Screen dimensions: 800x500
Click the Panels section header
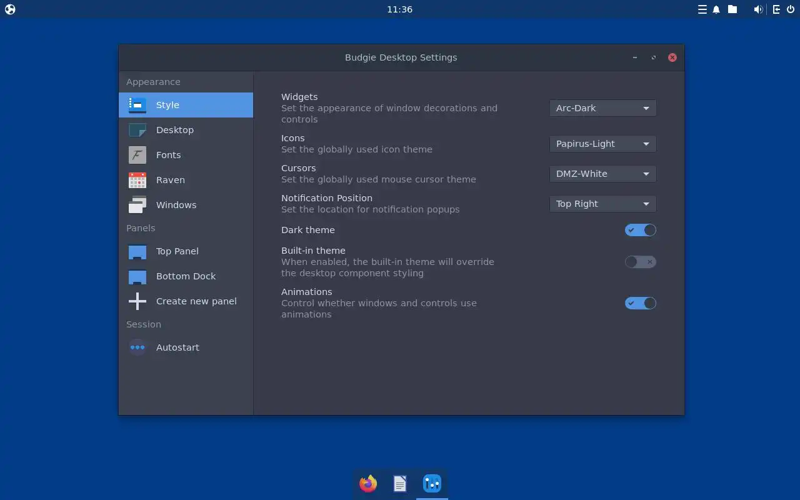(141, 228)
